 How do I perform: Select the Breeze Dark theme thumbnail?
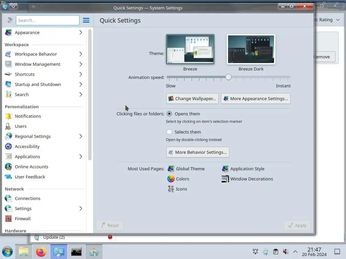pos(251,49)
